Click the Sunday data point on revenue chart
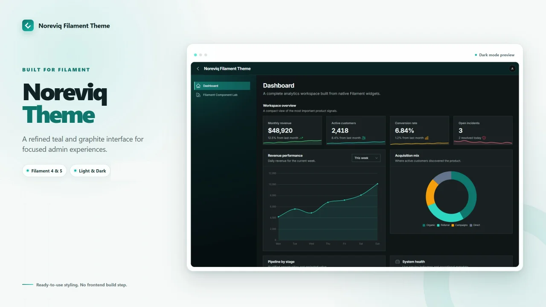 378,184
